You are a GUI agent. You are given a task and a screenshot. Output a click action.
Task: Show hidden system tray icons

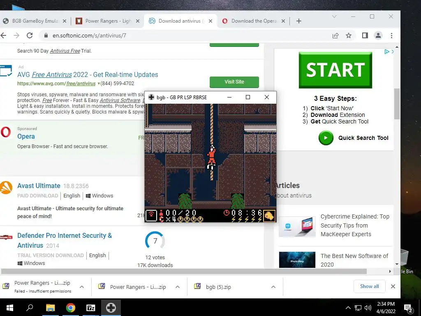pyautogui.click(x=348, y=308)
